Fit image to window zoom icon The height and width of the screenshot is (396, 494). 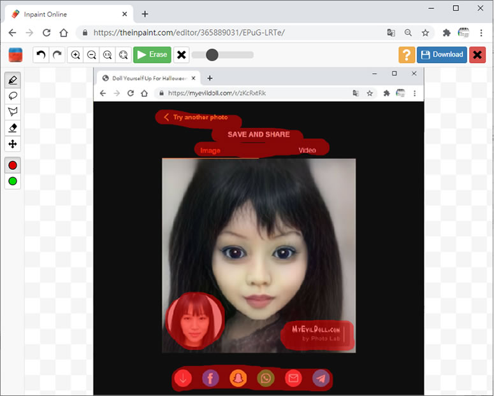(x=124, y=55)
